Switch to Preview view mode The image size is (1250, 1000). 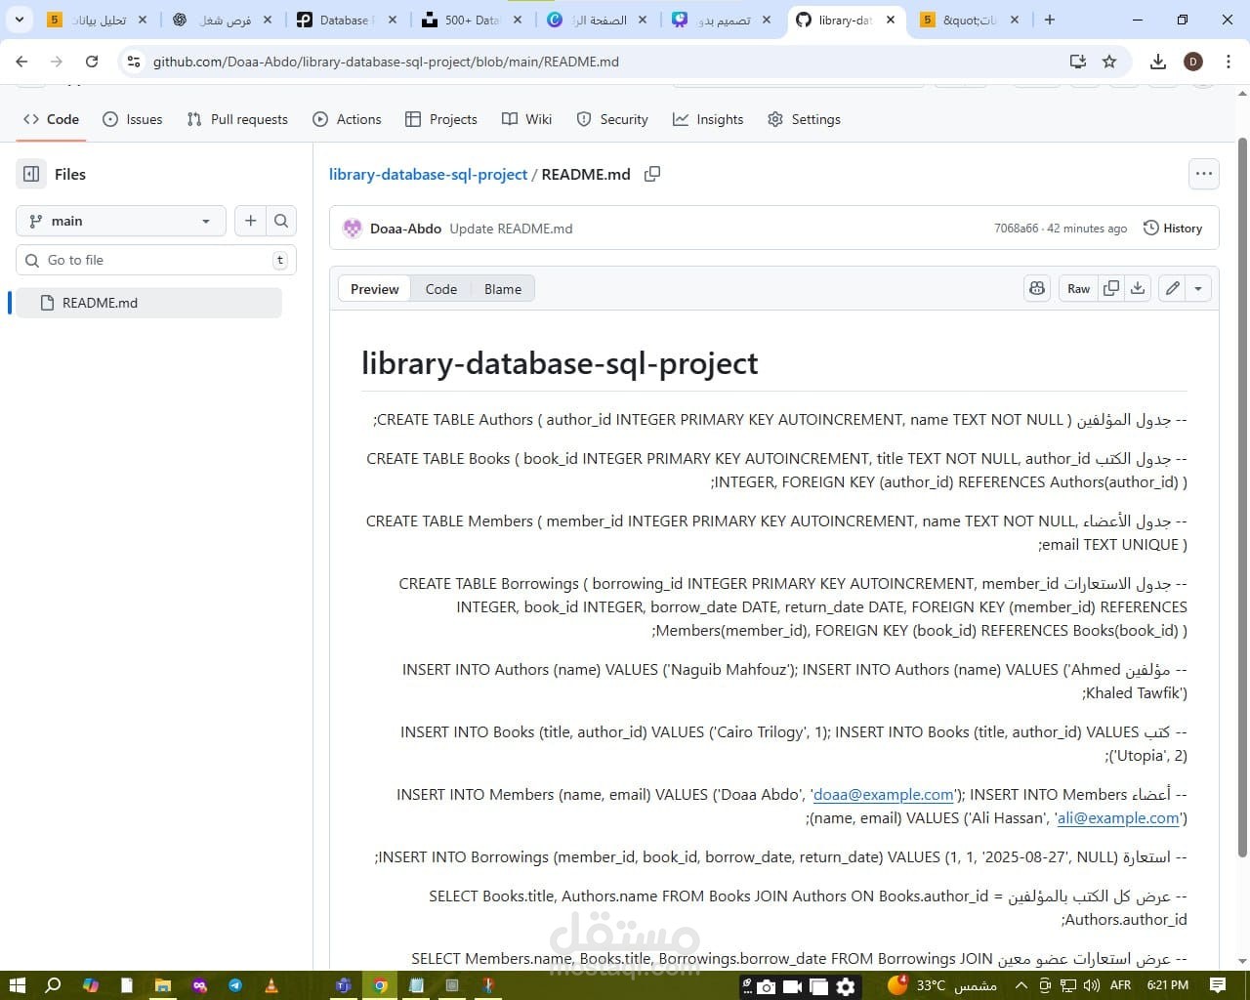pyautogui.click(x=374, y=289)
